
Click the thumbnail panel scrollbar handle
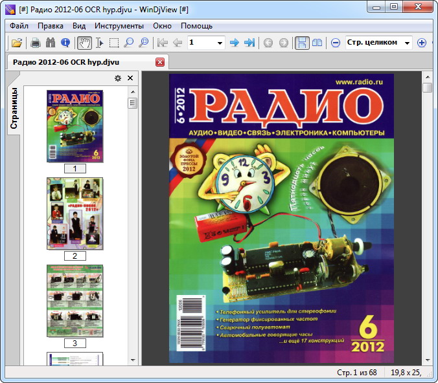(133, 104)
